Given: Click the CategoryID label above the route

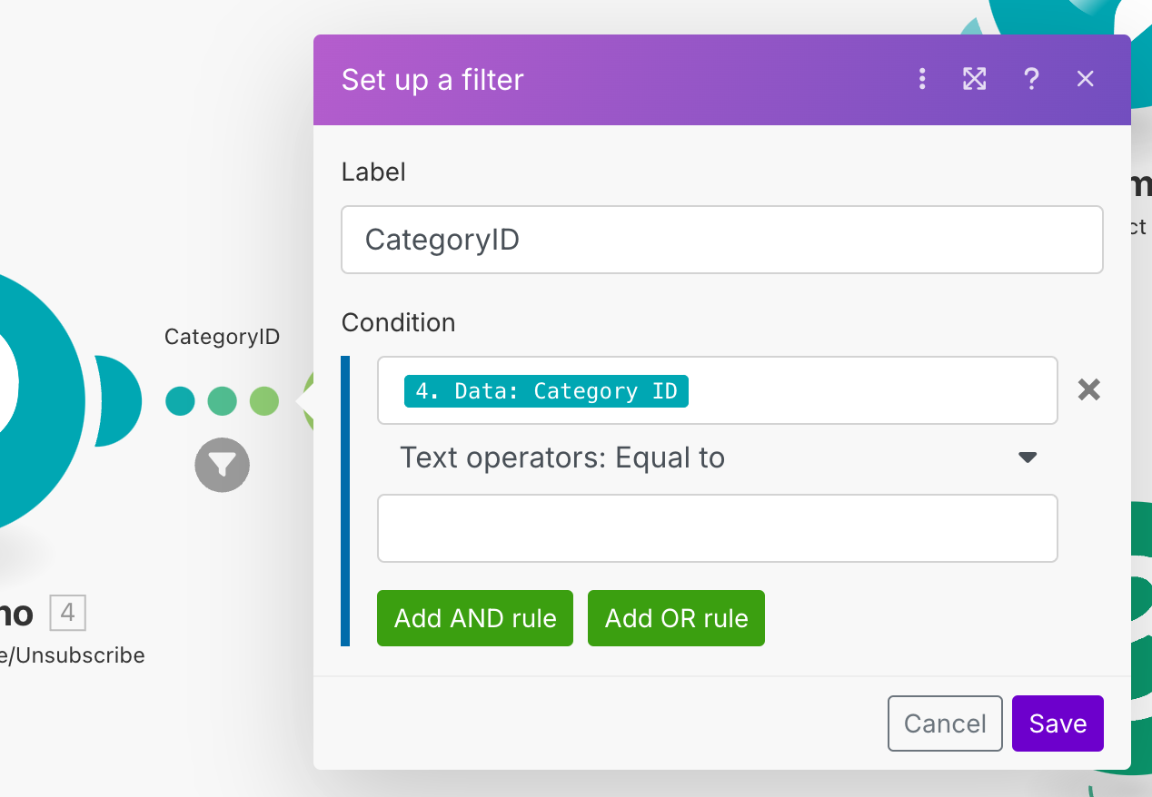Looking at the screenshot, I should point(222,337).
